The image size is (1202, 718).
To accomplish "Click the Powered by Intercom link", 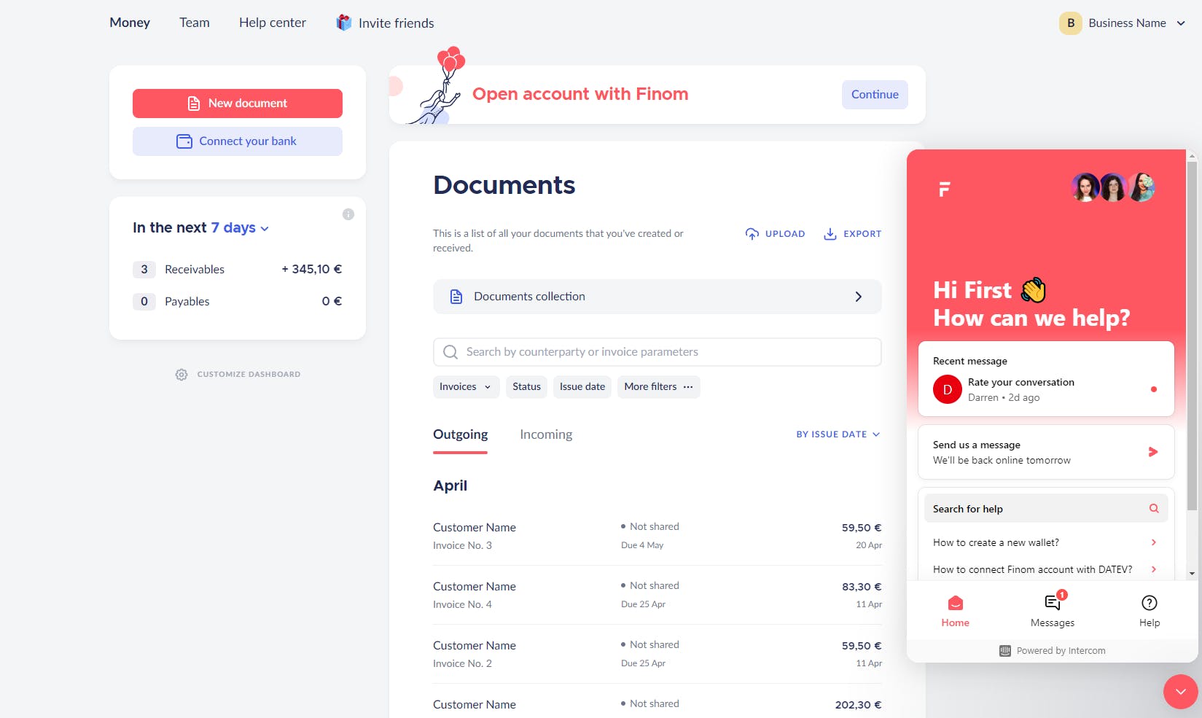I will pos(1053,651).
